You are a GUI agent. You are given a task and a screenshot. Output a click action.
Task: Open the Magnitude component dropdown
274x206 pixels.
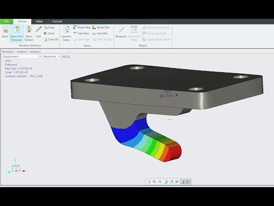point(59,57)
